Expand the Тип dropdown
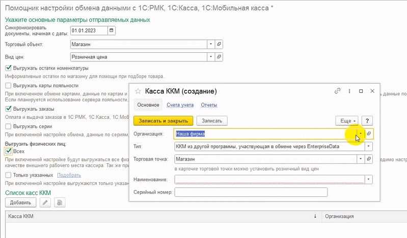407x238 pixels. (x=369, y=147)
